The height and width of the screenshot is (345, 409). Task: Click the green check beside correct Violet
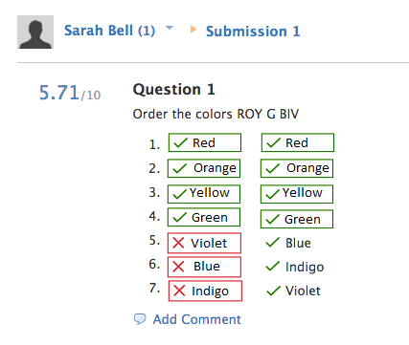point(273,291)
